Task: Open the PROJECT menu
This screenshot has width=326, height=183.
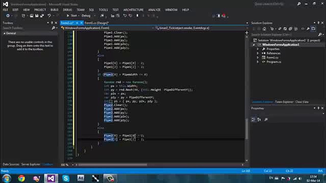Action: (x=40, y=10)
